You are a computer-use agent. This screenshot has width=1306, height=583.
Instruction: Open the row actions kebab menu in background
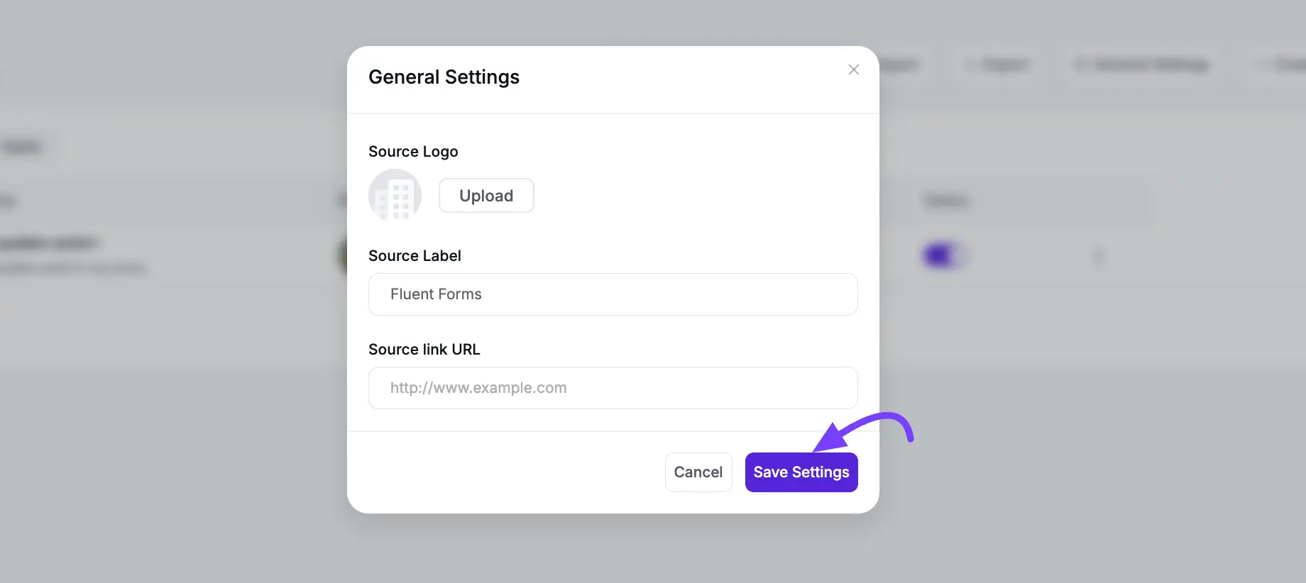(x=1098, y=255)
